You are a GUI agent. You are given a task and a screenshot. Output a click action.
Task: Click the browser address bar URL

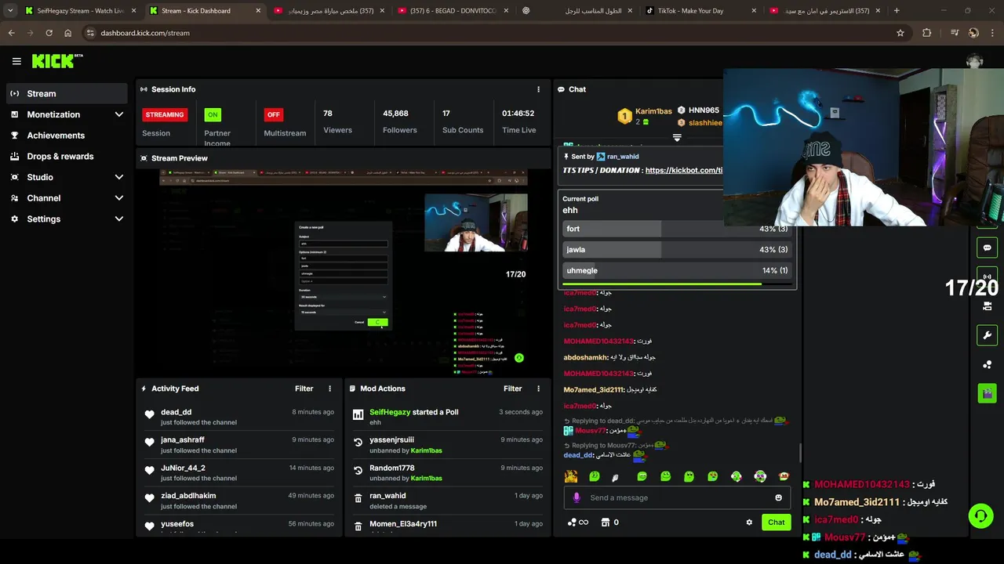click(x=145, y=33)
